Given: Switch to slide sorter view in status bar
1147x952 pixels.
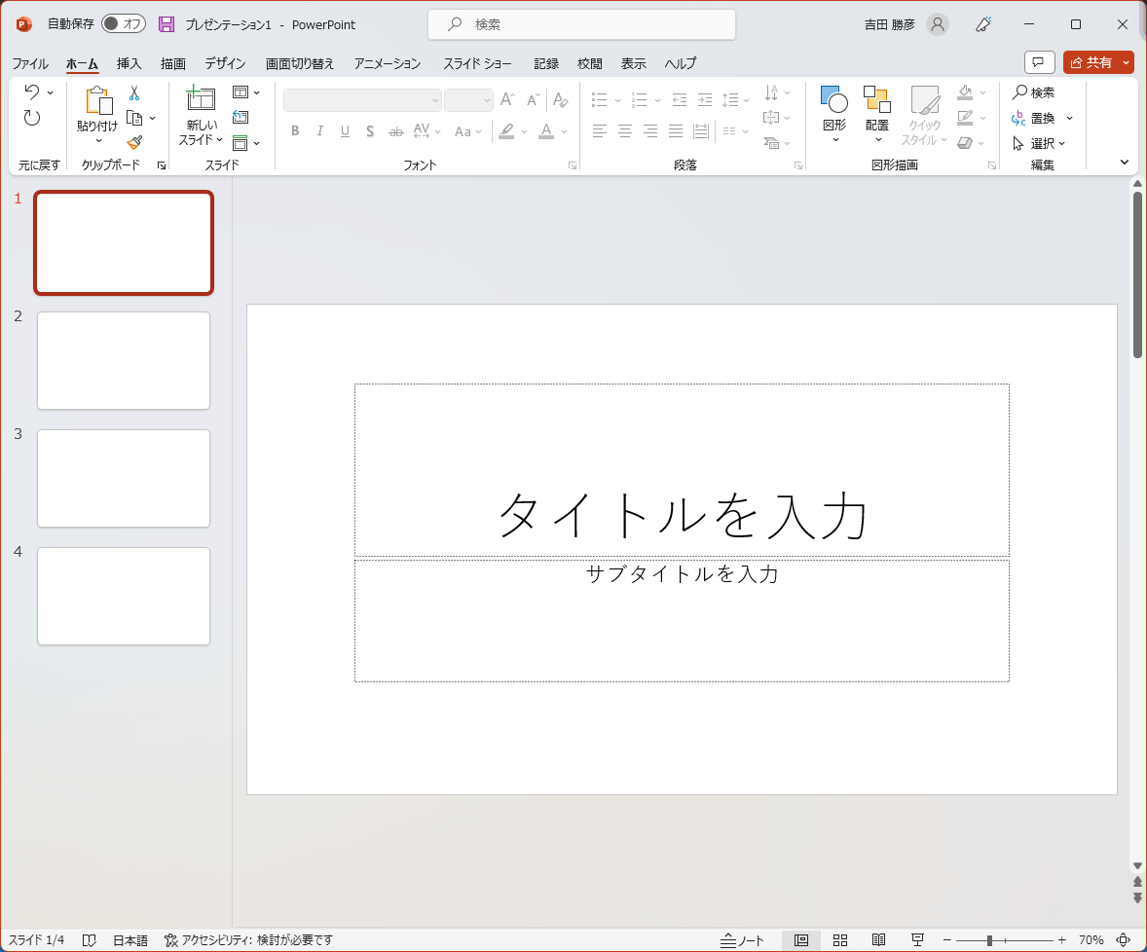Looking at the screenshot, I should coord(840,940).
